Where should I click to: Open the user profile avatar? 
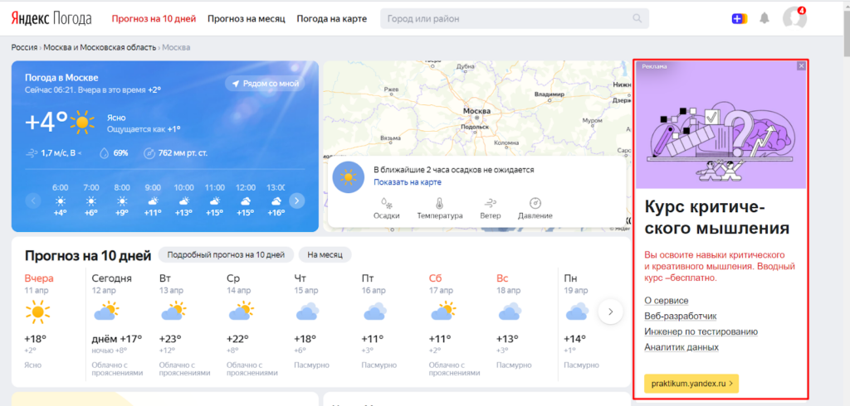[794, 18]
